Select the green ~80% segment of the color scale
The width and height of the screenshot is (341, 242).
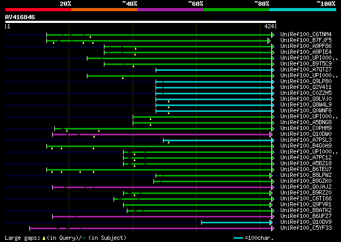[x=237, y=10]
